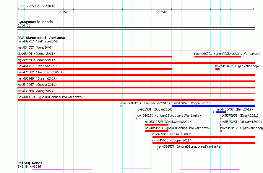Click the RefSeq Genes track title
The width and height of the screenshot is (263, 173).
(x=30, y=163)
